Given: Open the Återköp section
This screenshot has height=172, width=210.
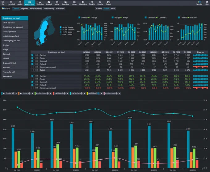Looking at the screenshot, I should [x=92, y=3].
